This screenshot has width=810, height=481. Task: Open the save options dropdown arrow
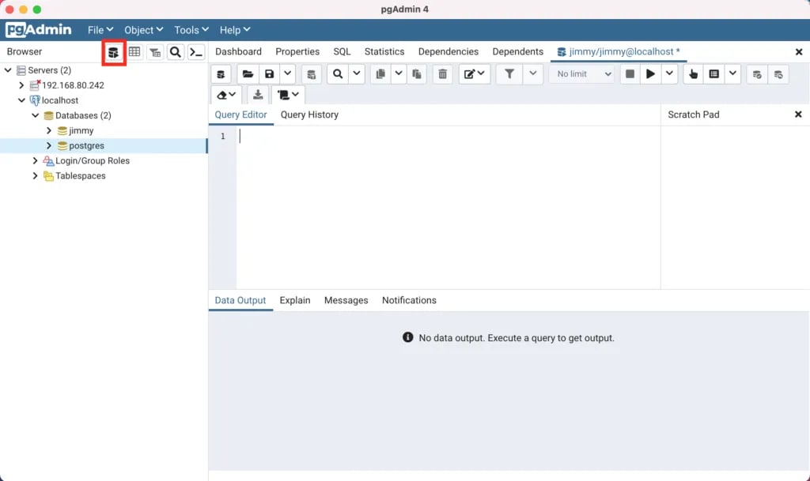[x=288, y=74]
